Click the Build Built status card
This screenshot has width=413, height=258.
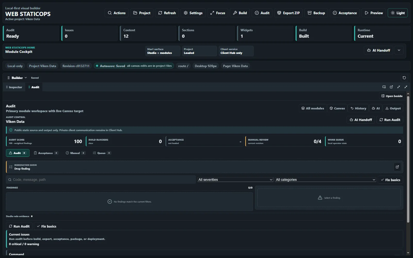point(324,33)
